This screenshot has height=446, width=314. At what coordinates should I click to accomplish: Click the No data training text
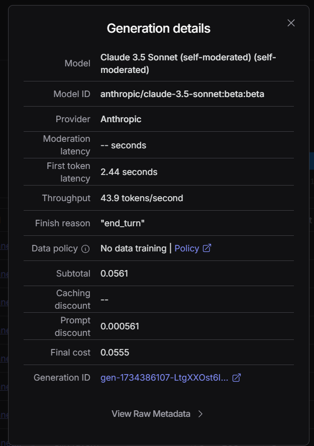(x=133, y=248)
